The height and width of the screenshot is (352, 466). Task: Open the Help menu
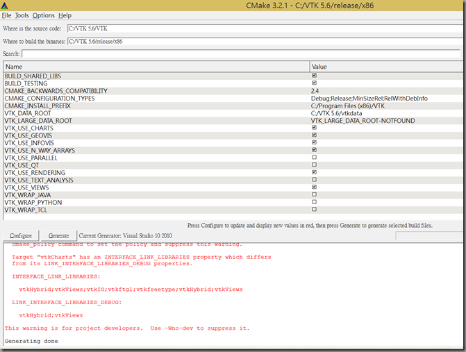[65, 15]
